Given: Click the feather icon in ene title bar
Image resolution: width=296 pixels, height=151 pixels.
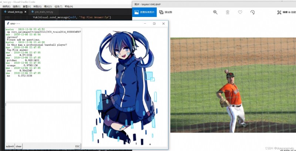Looking at the screenshot, I should pos(8,24).
